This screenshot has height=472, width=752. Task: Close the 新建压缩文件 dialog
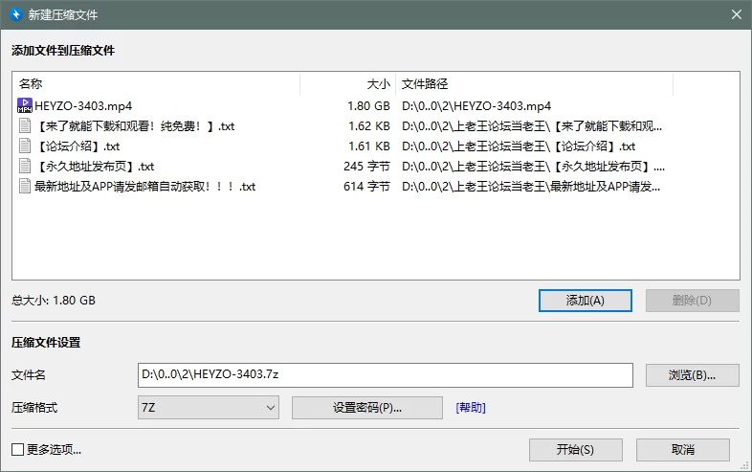737,14
